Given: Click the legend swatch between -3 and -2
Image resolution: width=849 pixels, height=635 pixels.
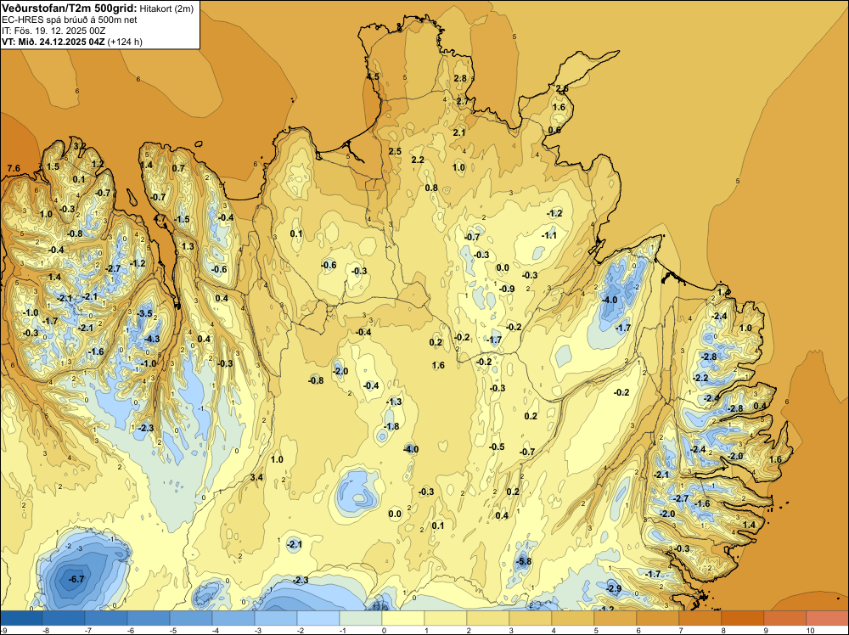Looking at the screenshot, I should point(276,618).
